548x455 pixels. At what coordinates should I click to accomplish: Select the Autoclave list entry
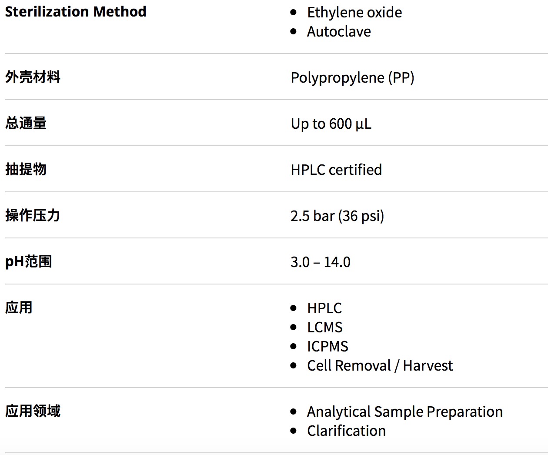(339, 32)
